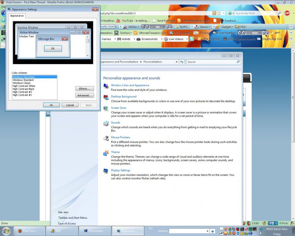Click the Search the Web field
Viewport: 295px width, 236px height.
[x=256, y=13]
